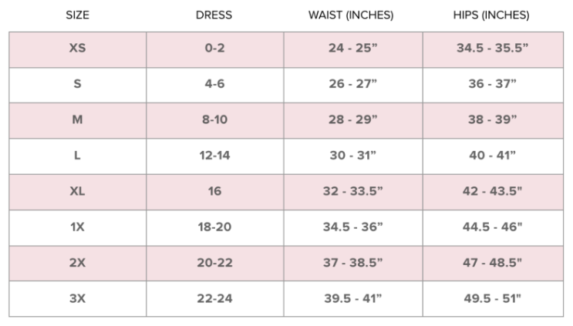Pick the waist 28 - 29" cell
Image resolution: width=573 pixels, height=326 pixels.
352,120
